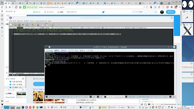Click the green Twitter, Inc. security badge

point(30,7)
